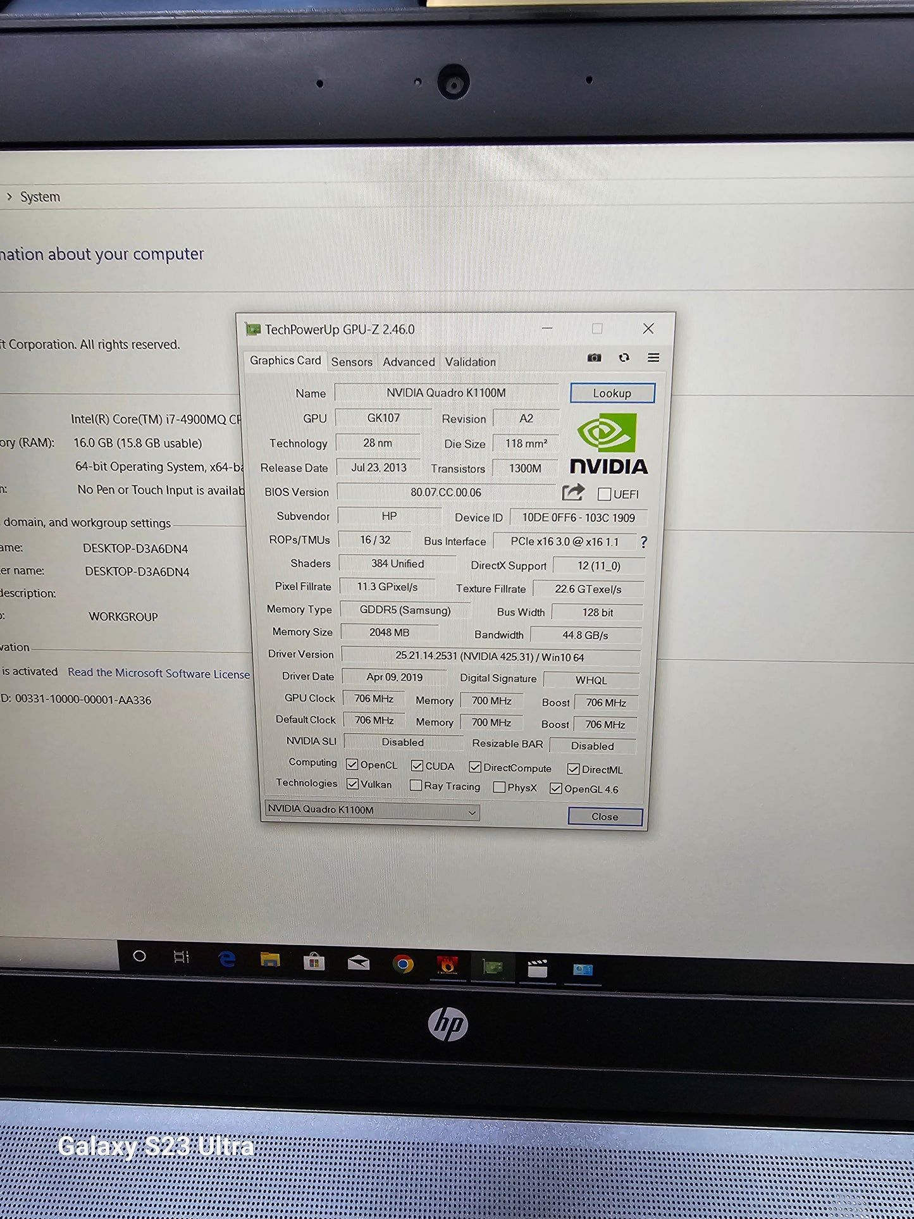Screen dimensions: 914x1219
Task: Launch Google Chrome from the taskbar
Action: [x=403, y=964]
